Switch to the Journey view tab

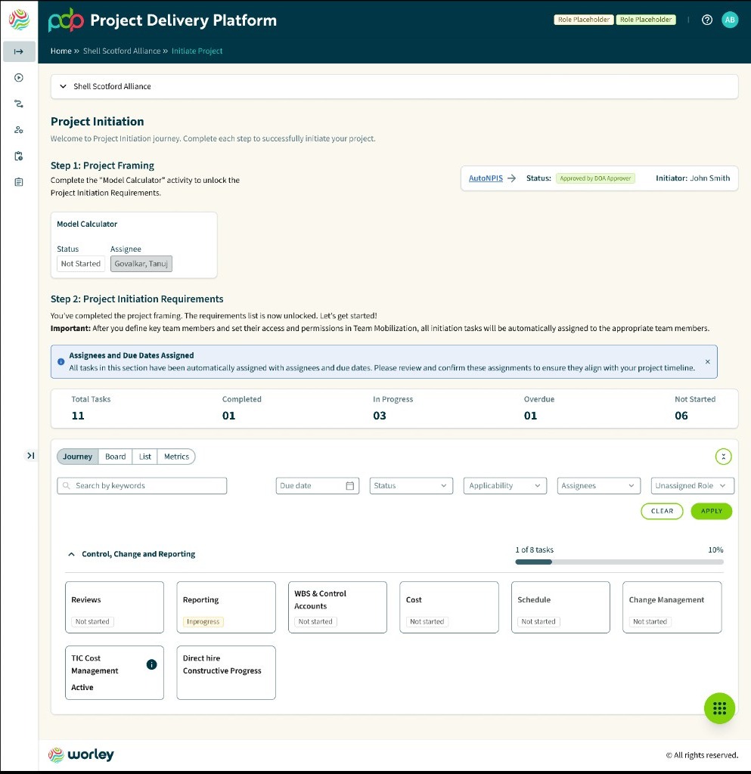77,457
